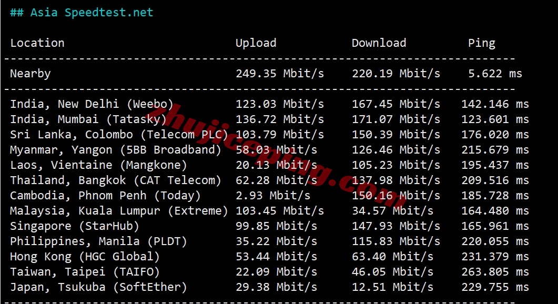Click Hong Kong (HGC Global) entry
558x304 pixels.
(x=85, y=257)
